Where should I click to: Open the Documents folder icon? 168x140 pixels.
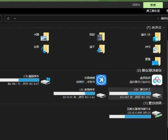[157, 49]
